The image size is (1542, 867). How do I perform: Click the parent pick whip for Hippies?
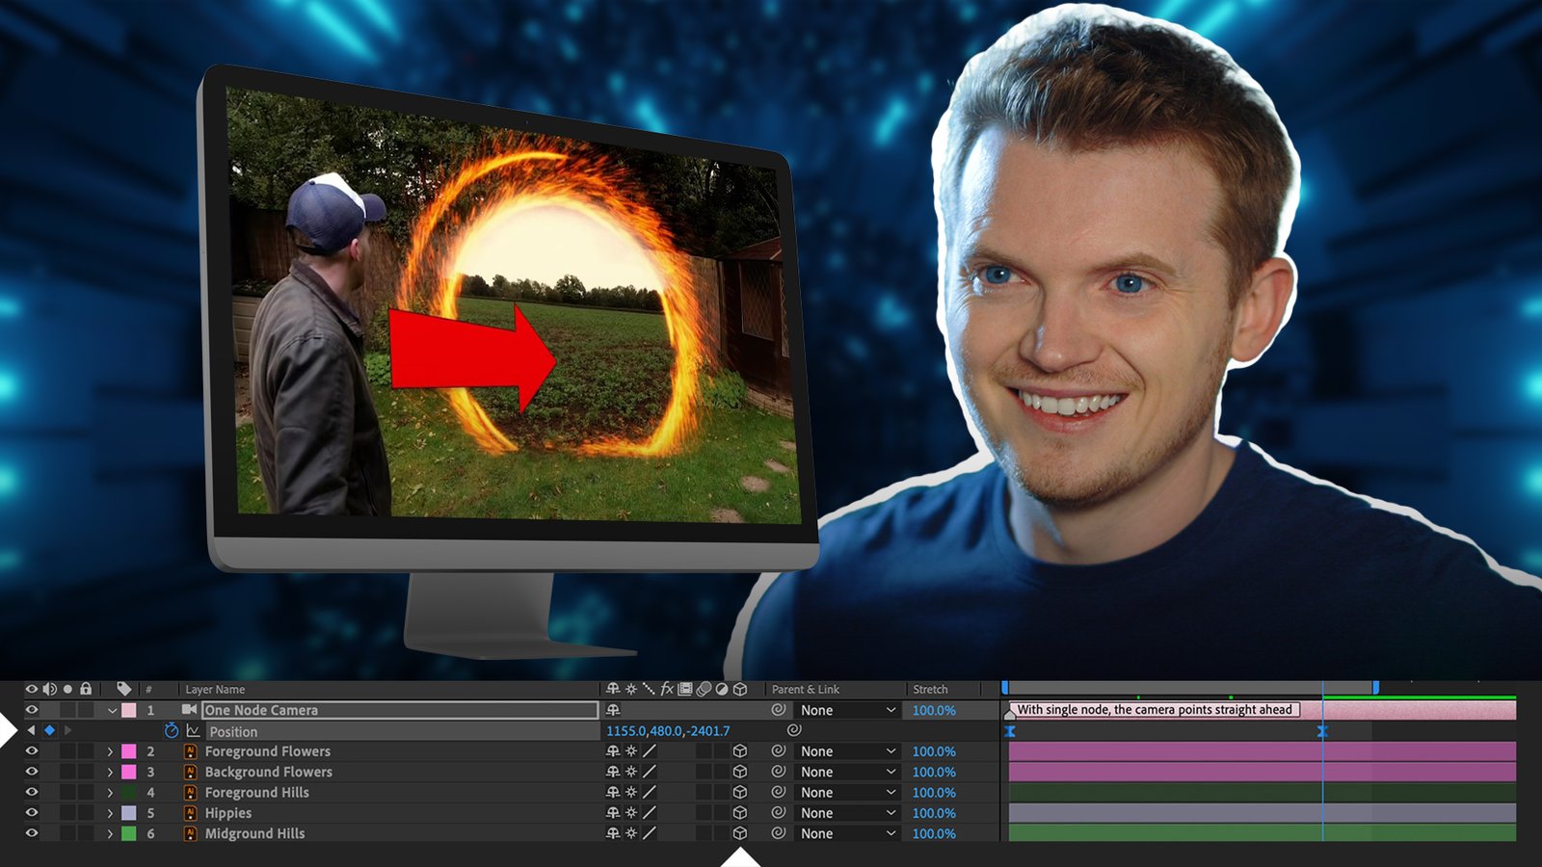pyautogui.click(x=779, y=813)
